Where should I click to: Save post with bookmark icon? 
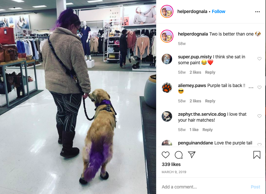pos(257,155)
